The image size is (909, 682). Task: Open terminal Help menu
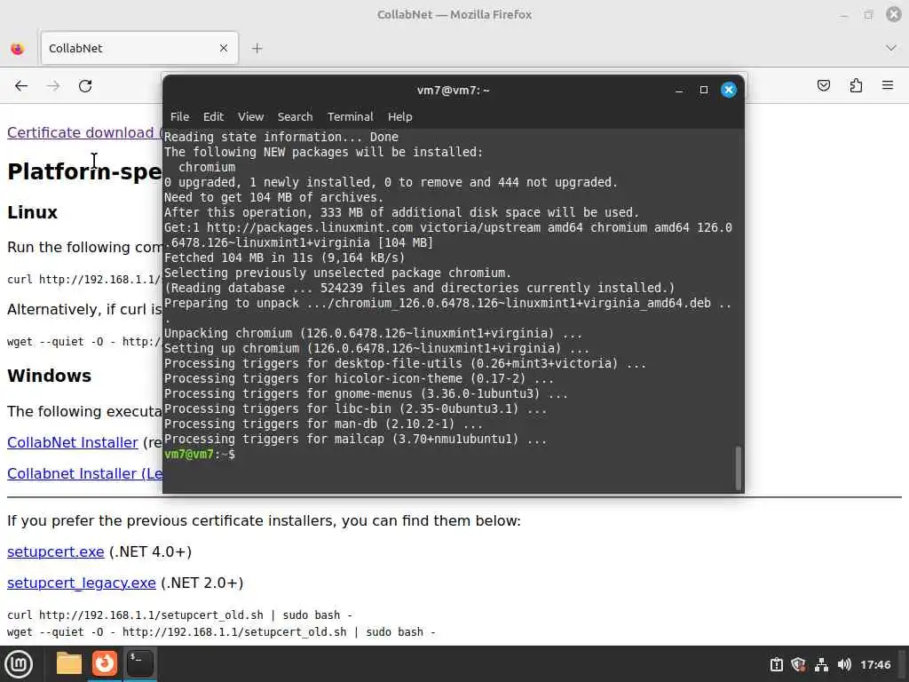tap(400, 116)
